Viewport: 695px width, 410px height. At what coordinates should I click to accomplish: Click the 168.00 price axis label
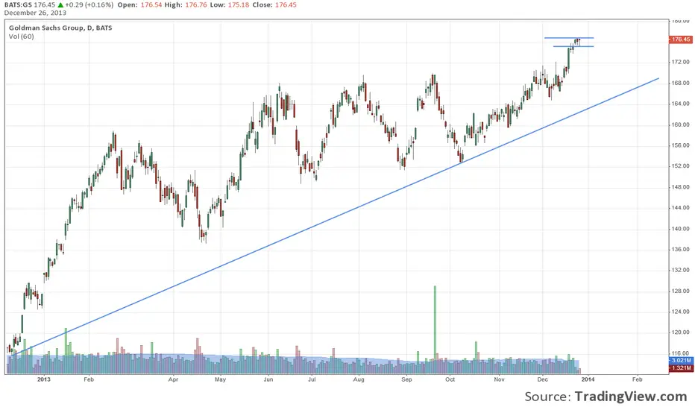click(x=680, y=83)
